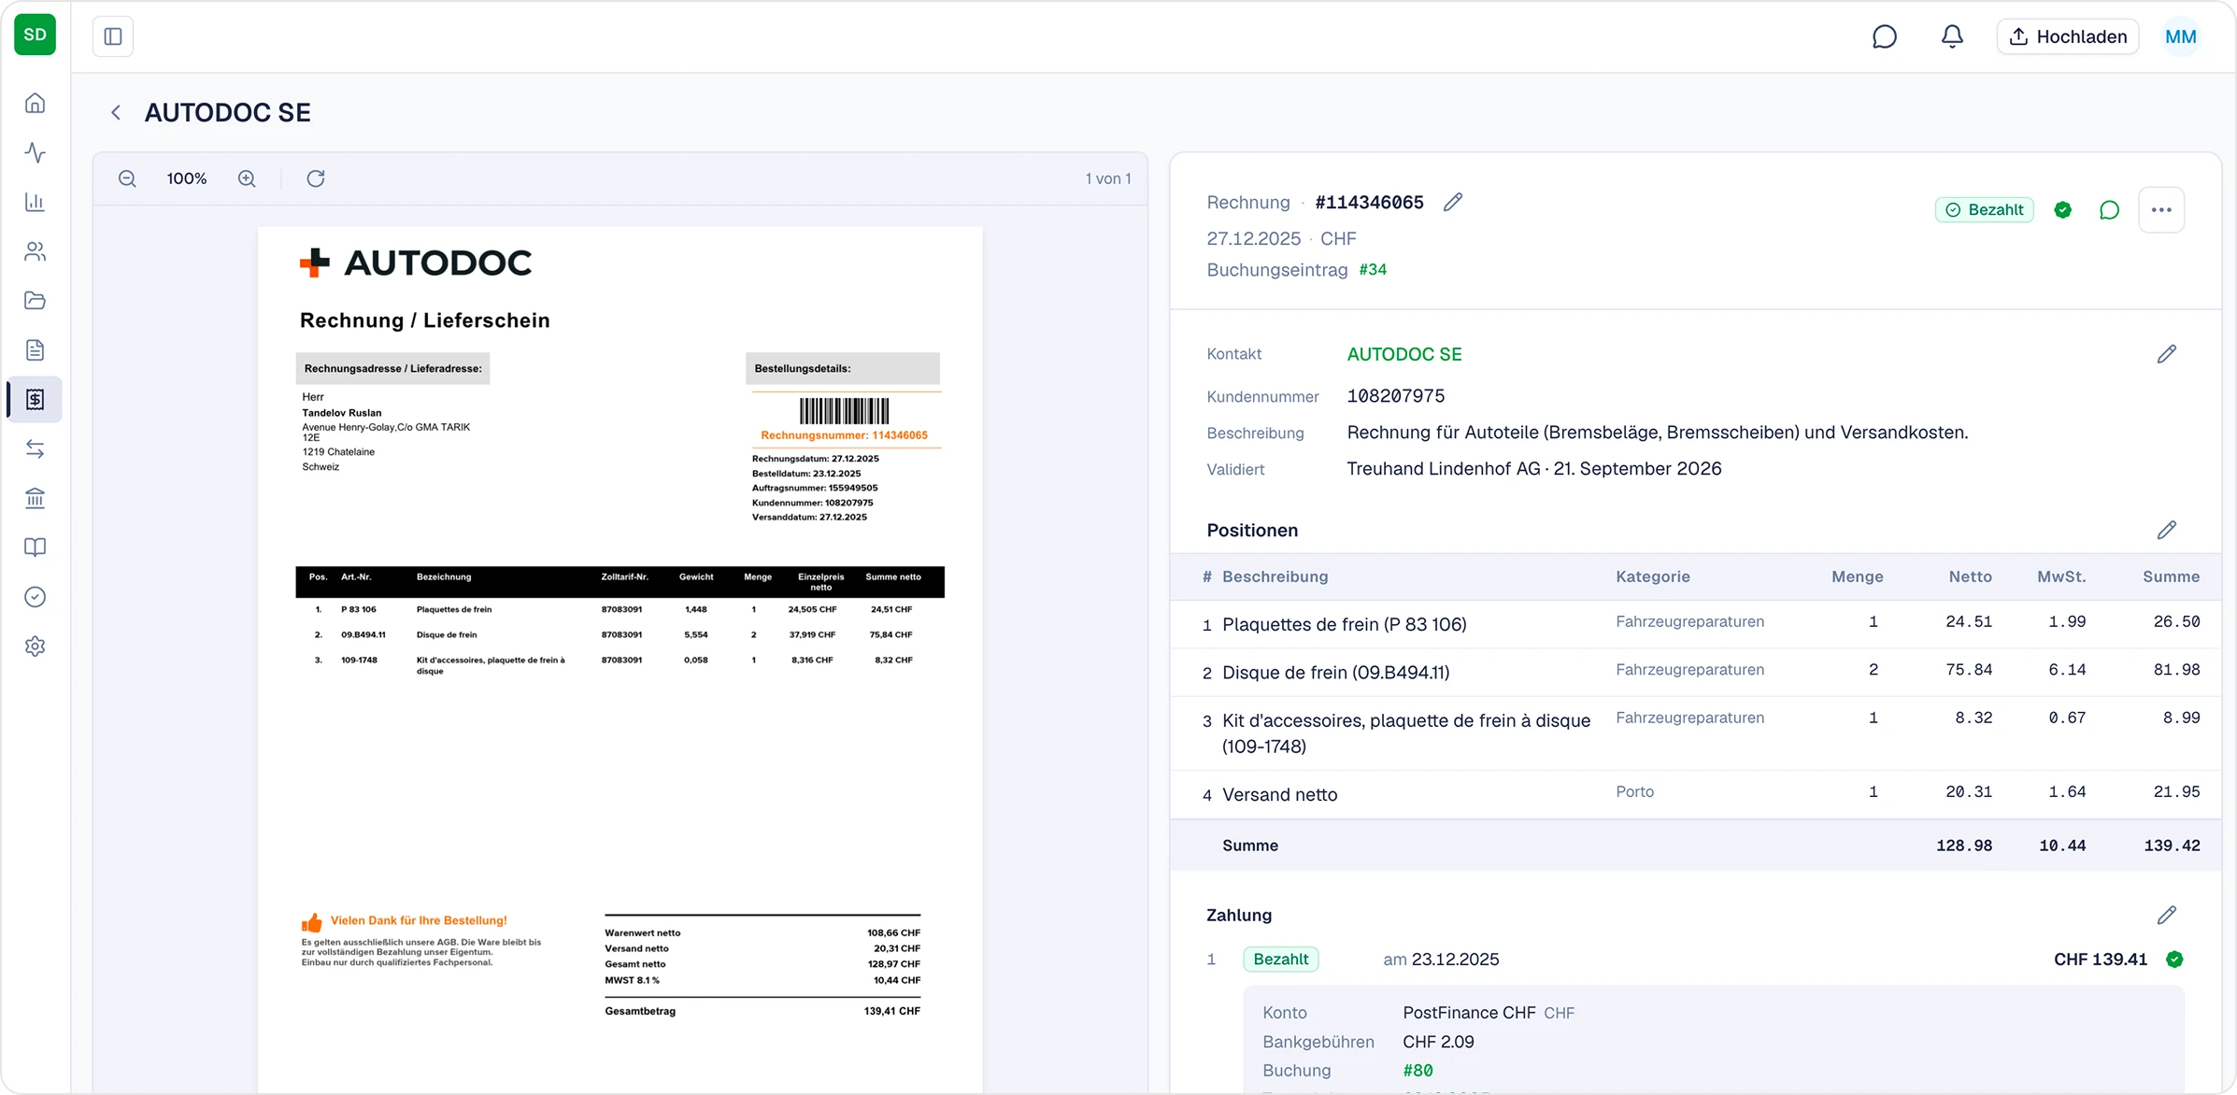
Task: Select the Plaquettes de frein (P 83 106) row
Action: (1696, 624)
